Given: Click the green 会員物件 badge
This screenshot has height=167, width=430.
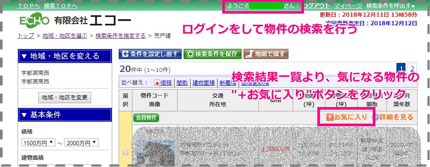Looking at the screenshot, I should [146, 118].
